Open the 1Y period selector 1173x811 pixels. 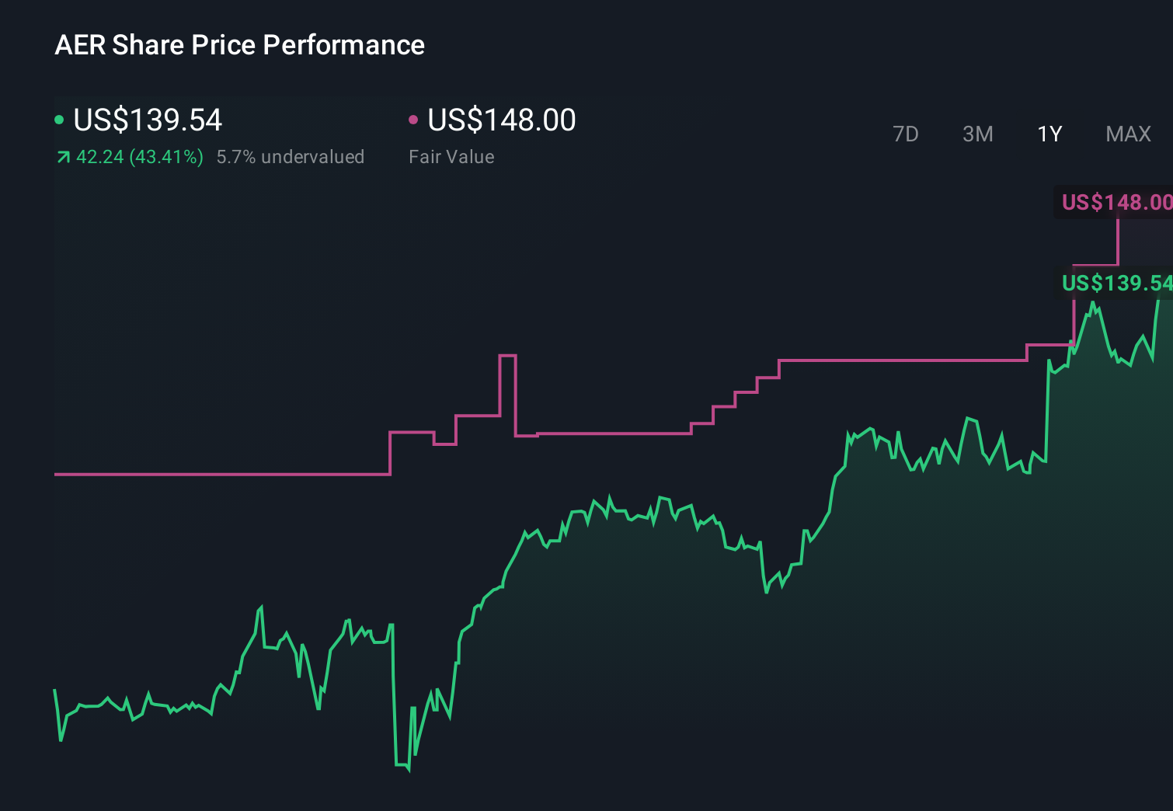tap(1049, 134)
